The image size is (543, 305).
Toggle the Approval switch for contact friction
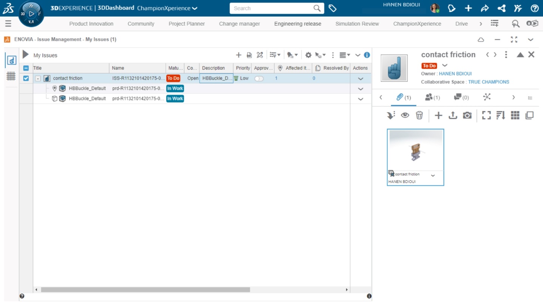click(259, 79)
